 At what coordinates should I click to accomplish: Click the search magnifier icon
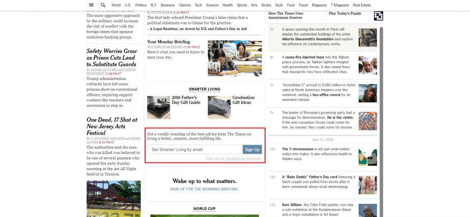103,5
